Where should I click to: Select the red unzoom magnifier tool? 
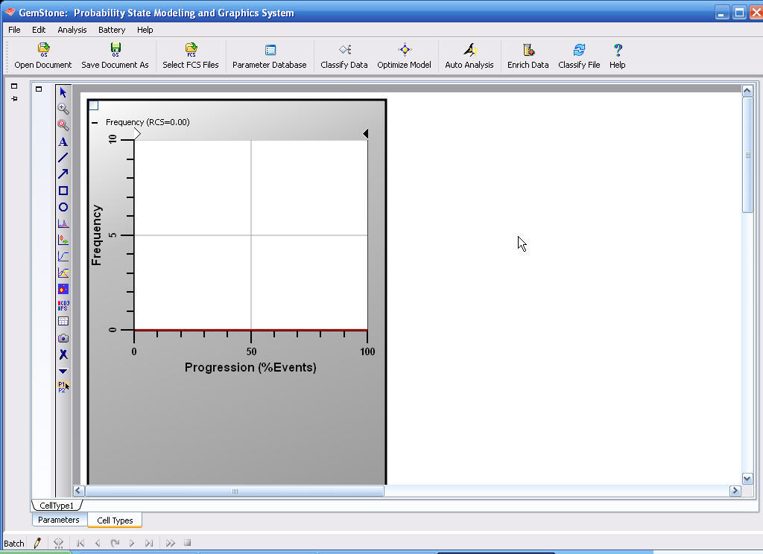pyautogui.click(x=63, y=125)
